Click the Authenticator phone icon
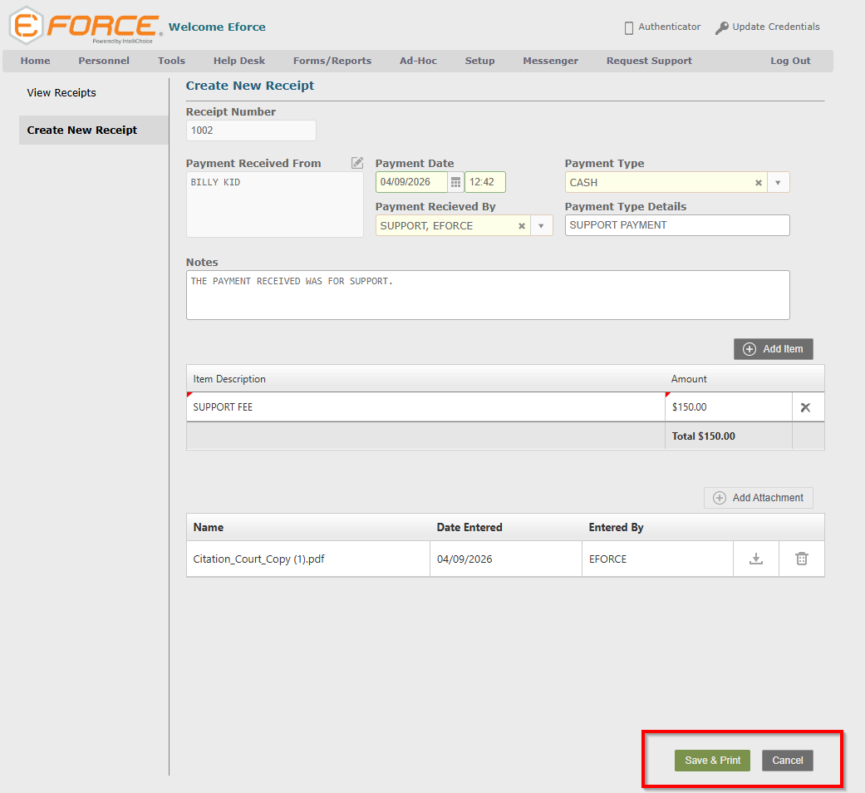 point(629,27)
